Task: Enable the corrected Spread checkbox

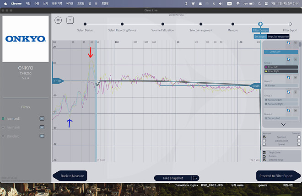Action: pos(299,144)
